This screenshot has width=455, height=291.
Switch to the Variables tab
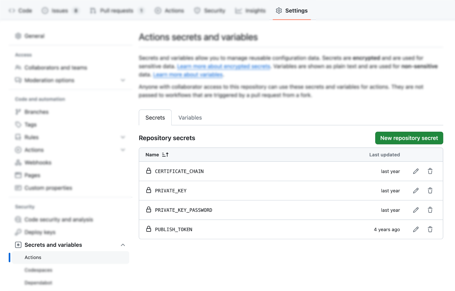(190, 118)
